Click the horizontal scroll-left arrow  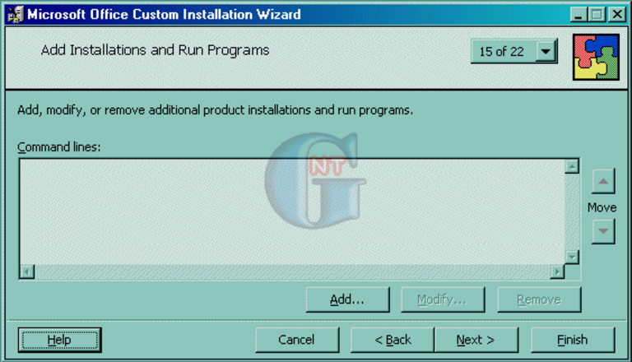27,271
